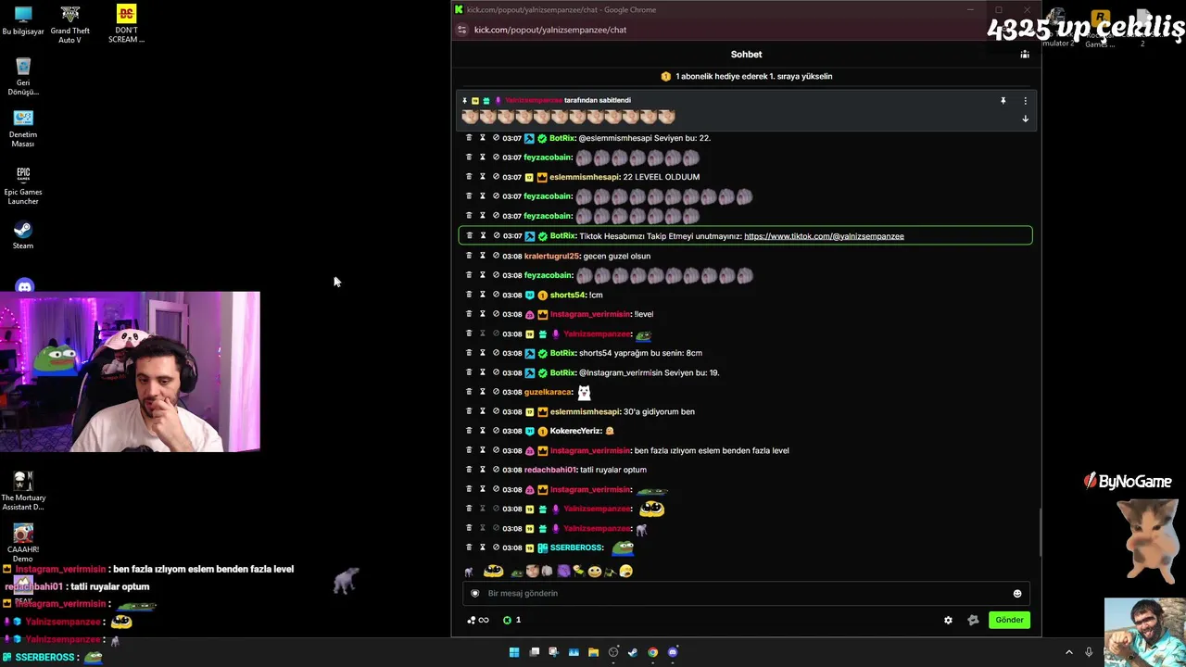Delete the '22 LEVEEL OLDUUM' message
This screenshot has width=1186, height=667.
(469, 177)
